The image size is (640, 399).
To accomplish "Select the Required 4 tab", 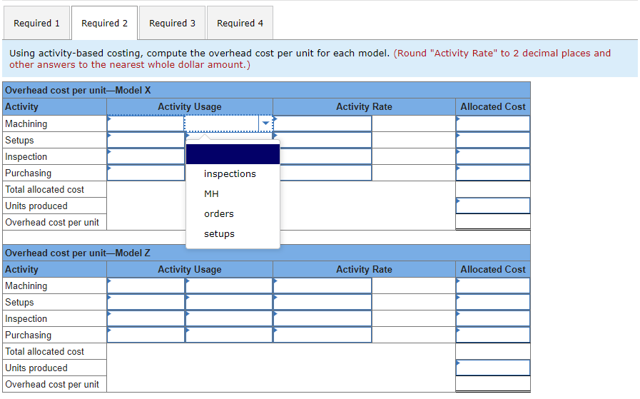I will coord(240,23).
